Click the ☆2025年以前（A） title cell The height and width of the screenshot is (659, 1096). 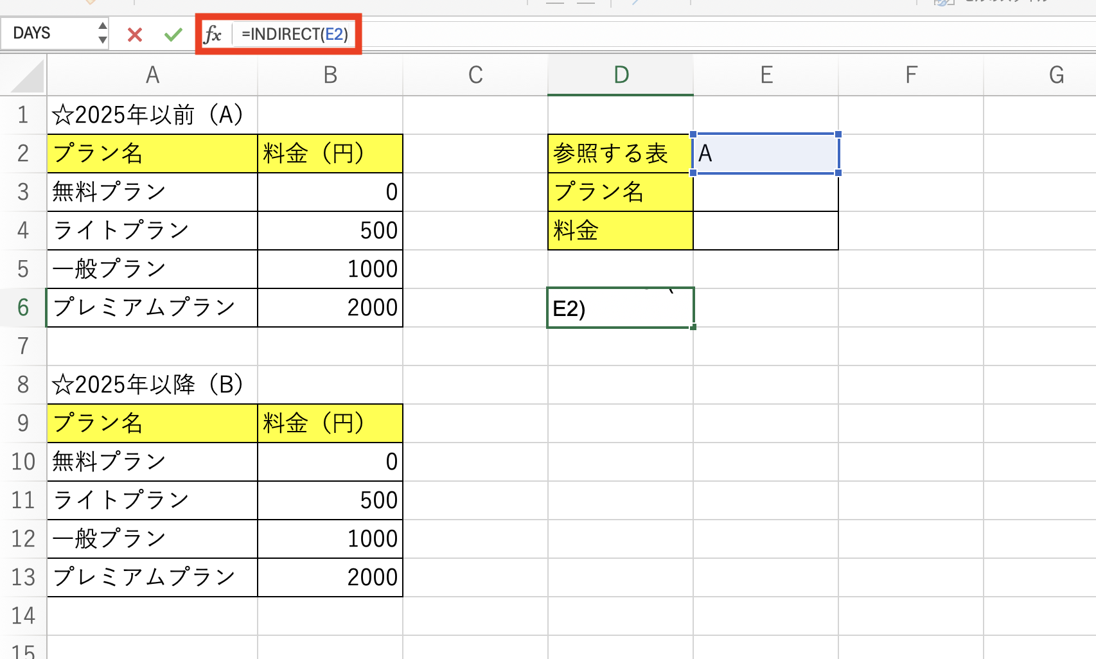click(x=152, y=115)
